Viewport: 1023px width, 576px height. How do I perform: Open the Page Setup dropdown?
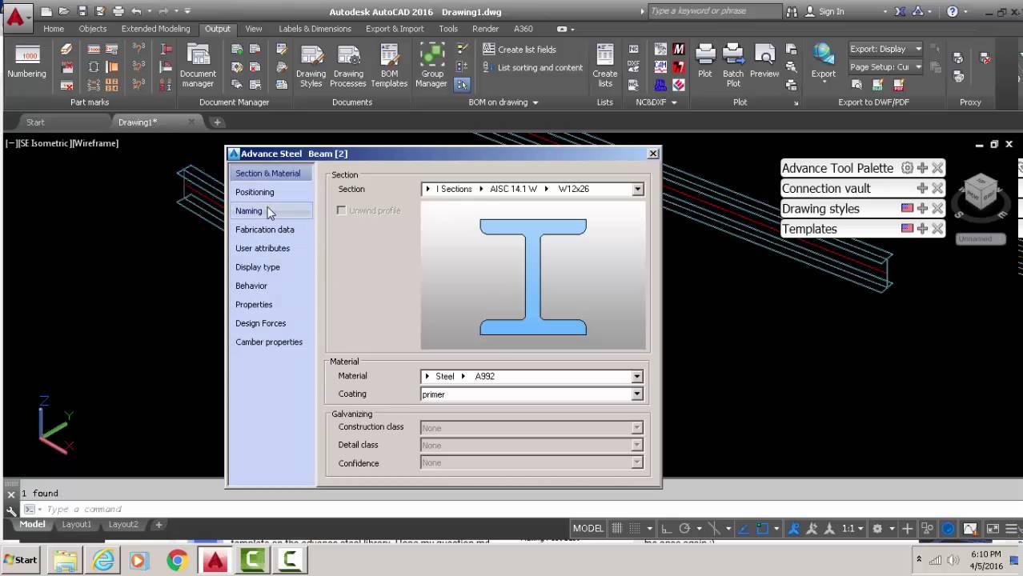886,67
